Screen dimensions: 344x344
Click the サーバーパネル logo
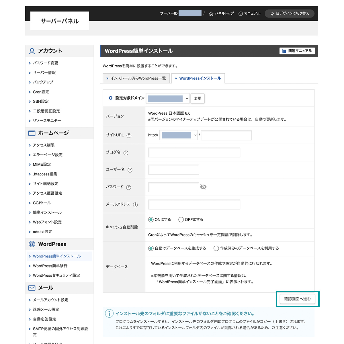(60, 21)
